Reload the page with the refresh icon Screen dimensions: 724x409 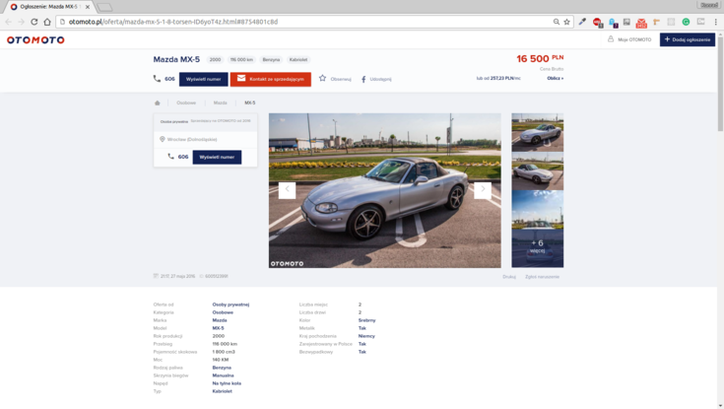pos(34,22)
